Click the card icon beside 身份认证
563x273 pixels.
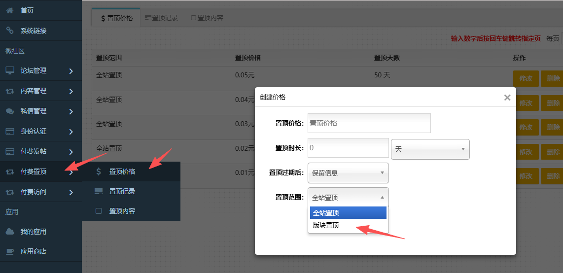tap(10, 132)
